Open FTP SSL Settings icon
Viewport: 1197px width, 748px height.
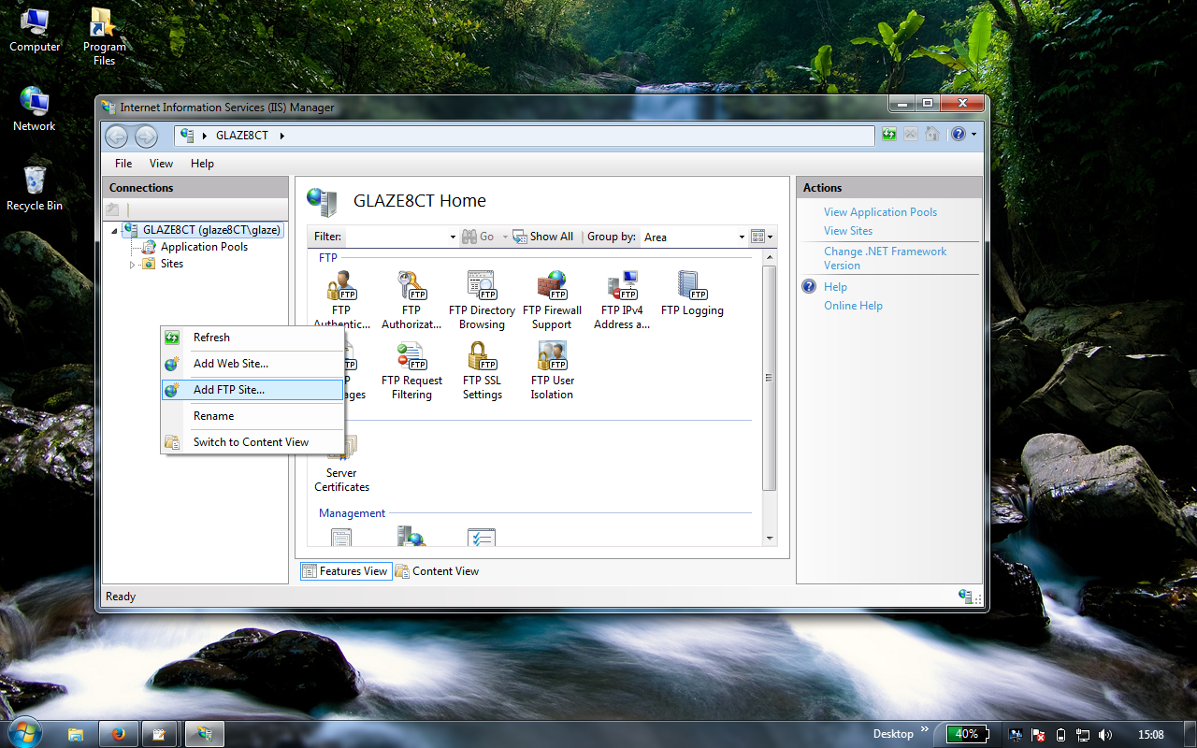click(482, 370)
